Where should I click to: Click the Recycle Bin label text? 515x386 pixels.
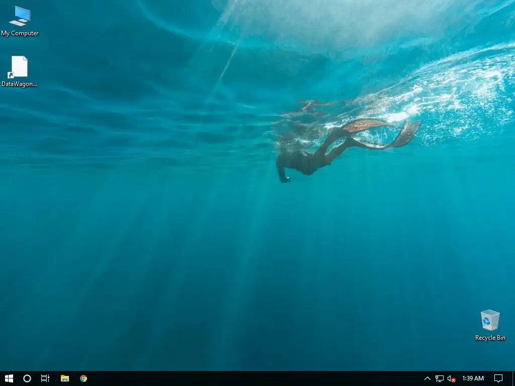(490, 338)
